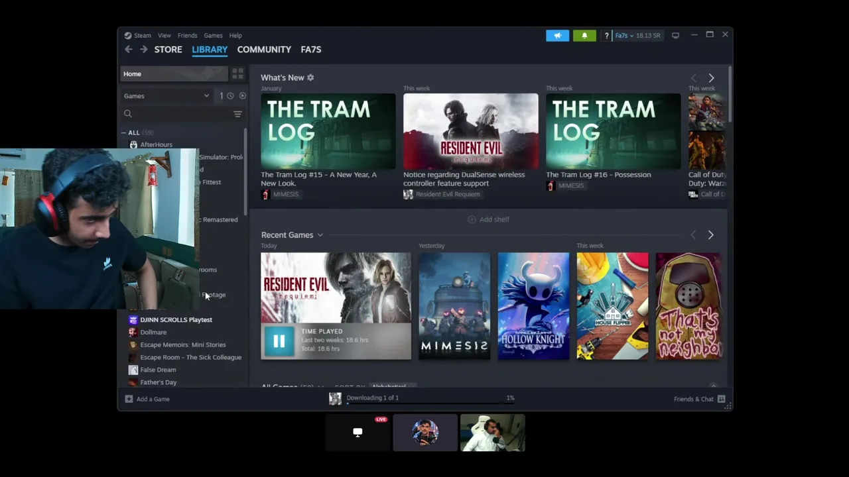This screenshot has width=849, height=477.
Task: Click MIMESIS link under Tram Log #15
Action: [286, 194]
